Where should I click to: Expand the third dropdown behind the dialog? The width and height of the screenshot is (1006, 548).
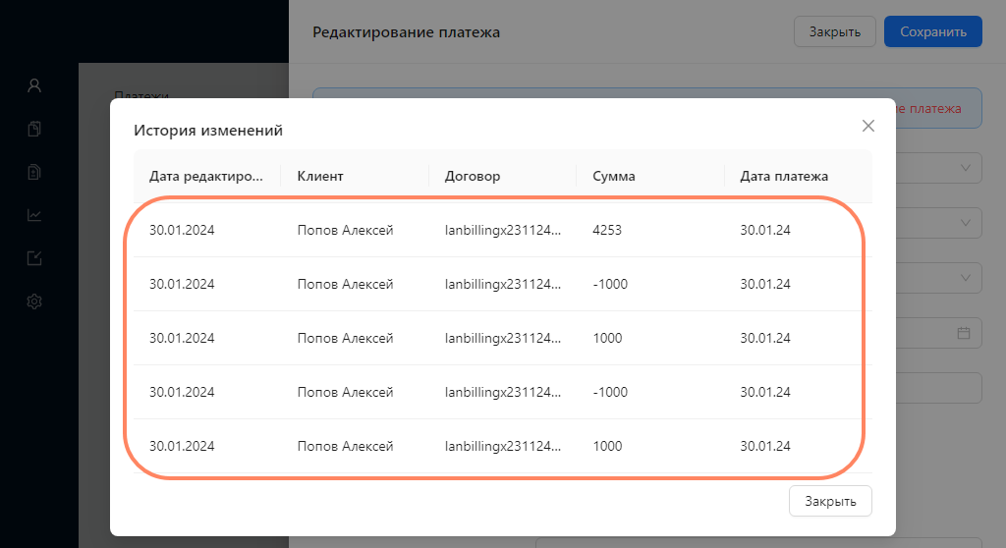click(965, 278)
